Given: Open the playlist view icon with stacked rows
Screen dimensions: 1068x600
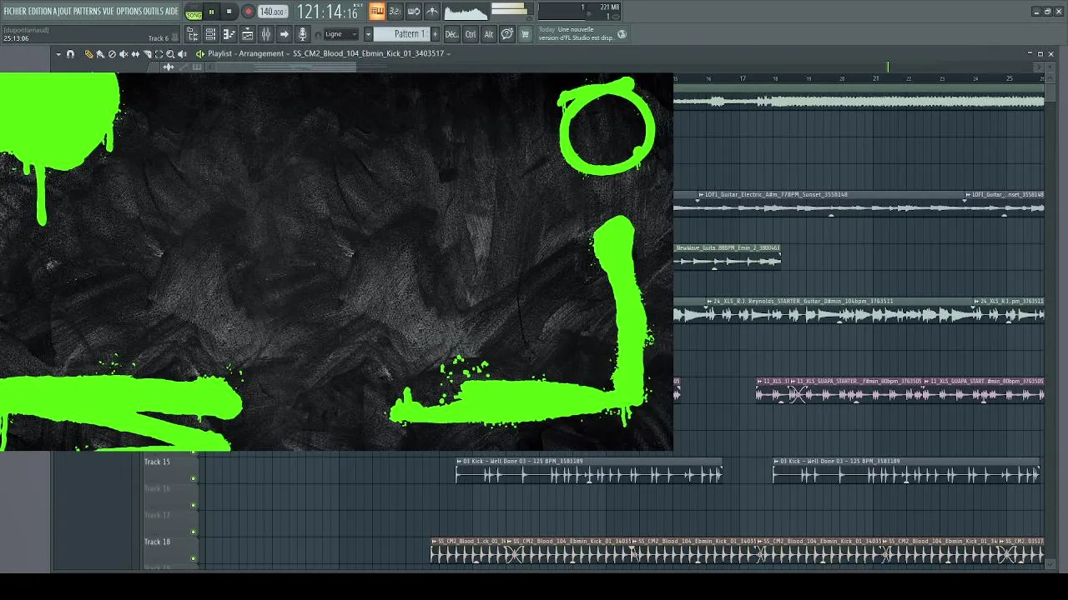Looking at the screenshot, I should point(210,34).
